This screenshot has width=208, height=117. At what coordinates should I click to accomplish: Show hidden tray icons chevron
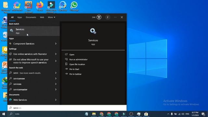point(168,114)
